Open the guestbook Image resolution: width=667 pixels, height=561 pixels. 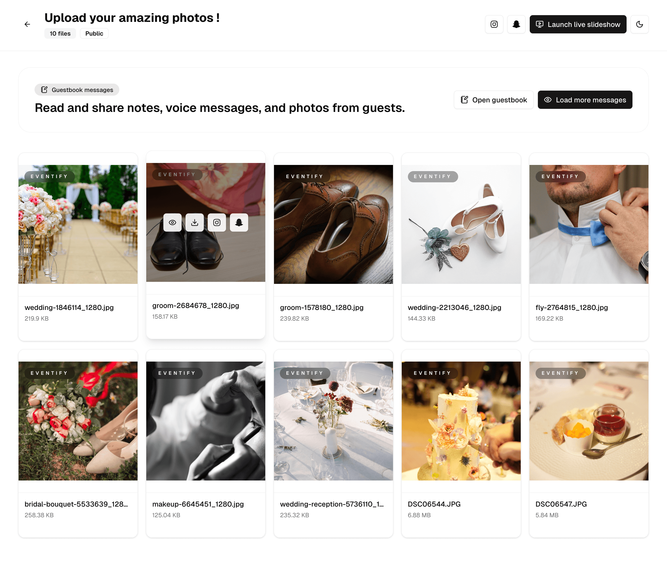point(494,100)
